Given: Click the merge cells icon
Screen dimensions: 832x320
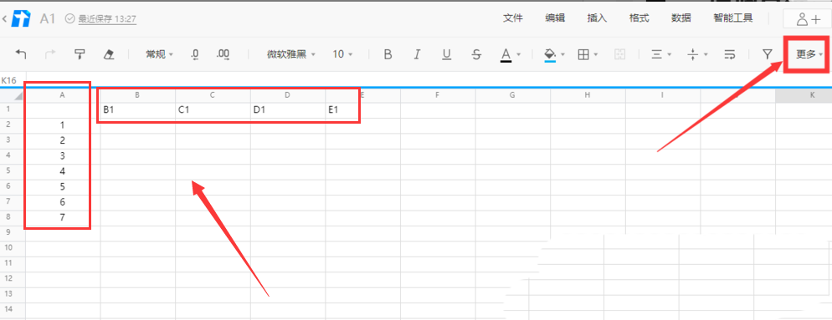Looking at the screenshot, I should tap(619, 54).
